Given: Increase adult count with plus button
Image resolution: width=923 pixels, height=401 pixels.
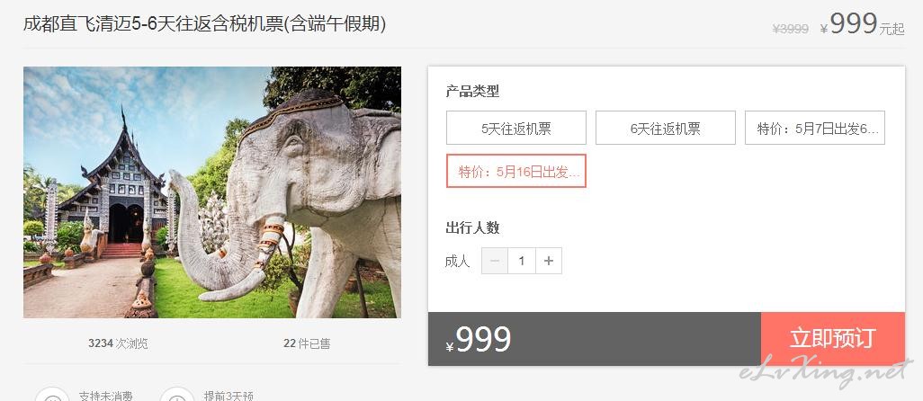Looking at the screenshot, I should coord(549,261).
